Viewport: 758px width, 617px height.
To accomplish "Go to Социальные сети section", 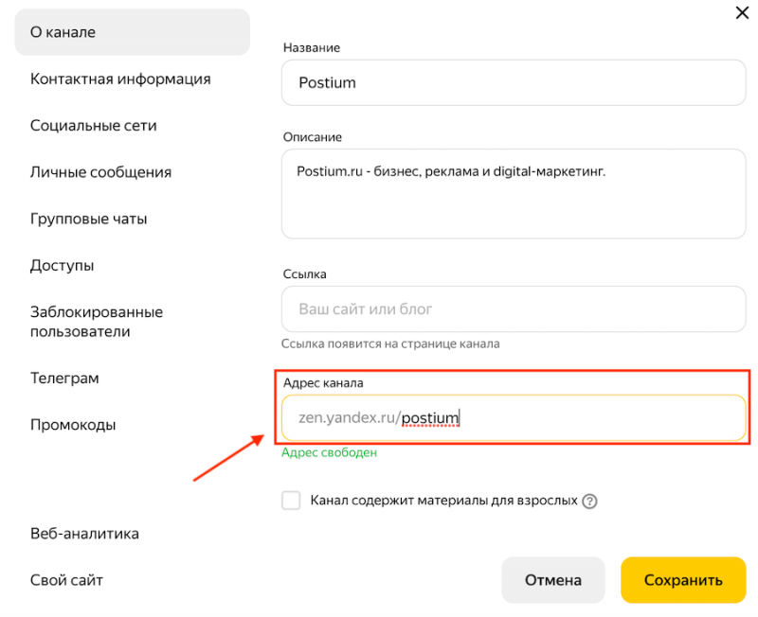I will tap(93, 126).
